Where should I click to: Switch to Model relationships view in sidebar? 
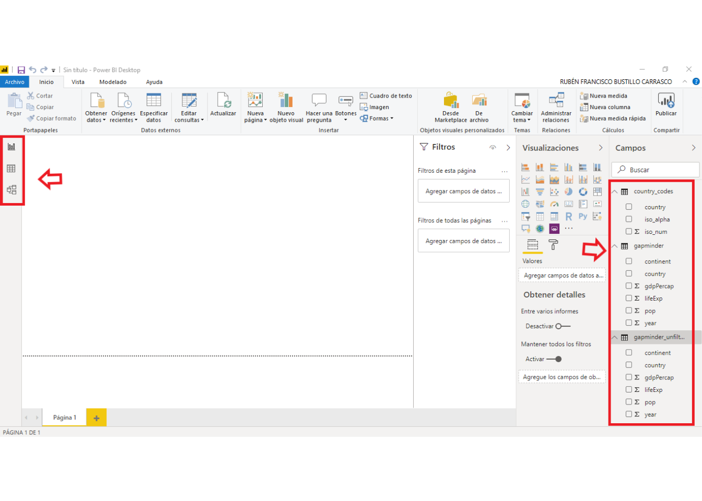coord(11,189)
